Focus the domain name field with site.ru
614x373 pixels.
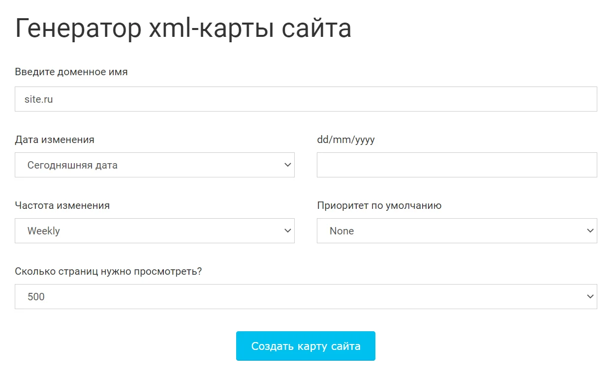pyautogui.click(x=306, y=99)
